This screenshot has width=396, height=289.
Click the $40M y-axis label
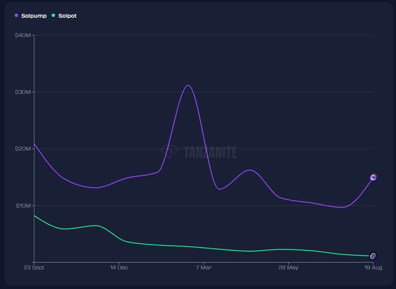pyautogui.click(x=23, y=35)
